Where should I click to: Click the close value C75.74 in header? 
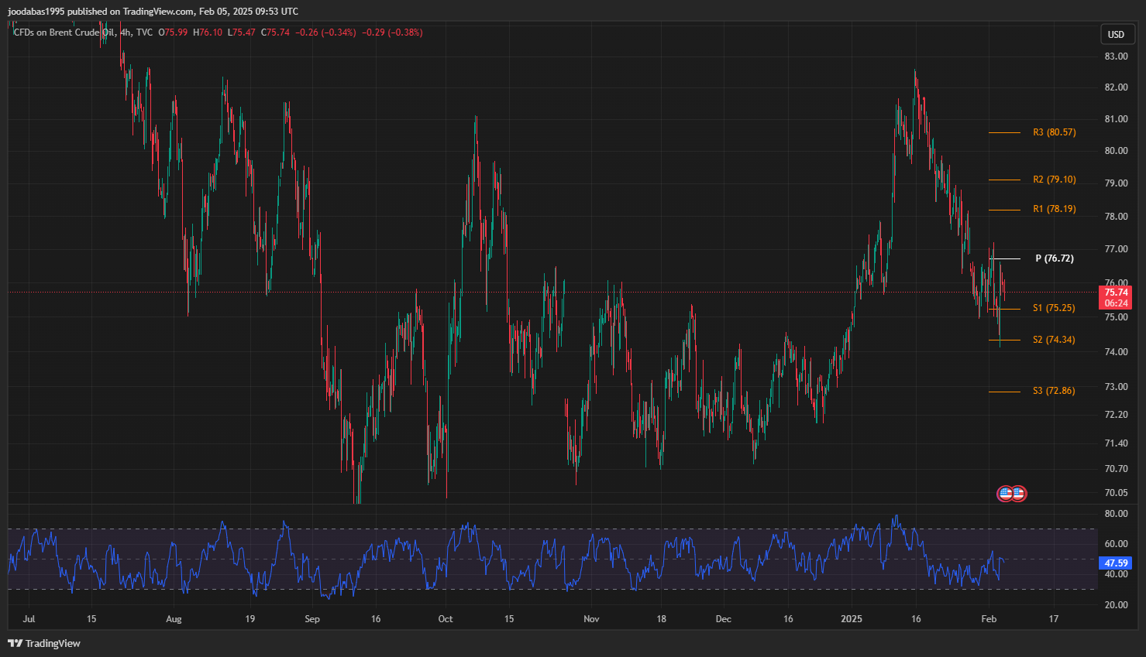(275, 33)
